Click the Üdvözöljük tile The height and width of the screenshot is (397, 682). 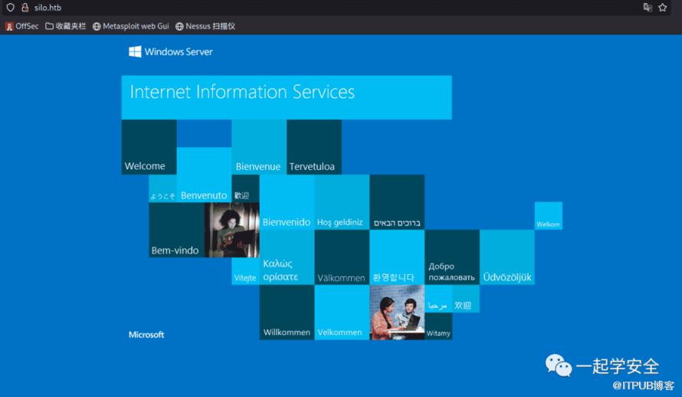coord(507,258)
